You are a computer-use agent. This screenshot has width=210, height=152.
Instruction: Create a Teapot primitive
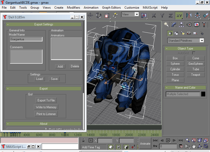point(196,75)
